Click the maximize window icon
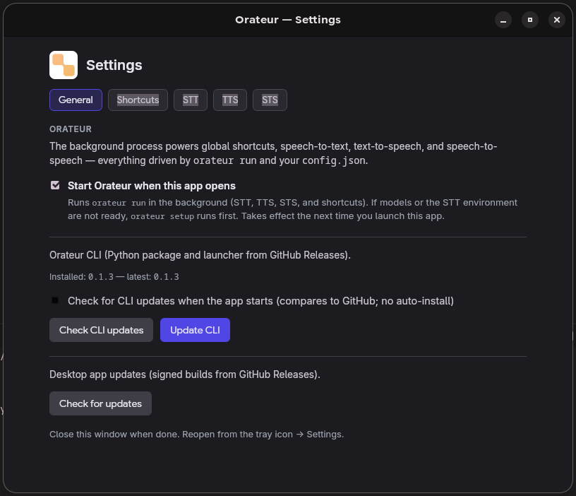576x496 pixels. (530, 20)
